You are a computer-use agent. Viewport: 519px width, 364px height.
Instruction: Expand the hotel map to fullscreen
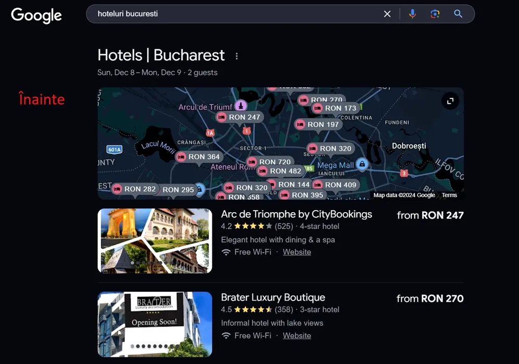point(450,101)
